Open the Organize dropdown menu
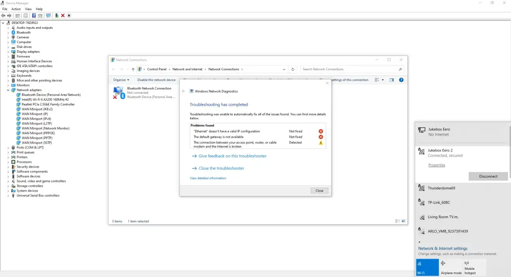 tap(121, 80)
